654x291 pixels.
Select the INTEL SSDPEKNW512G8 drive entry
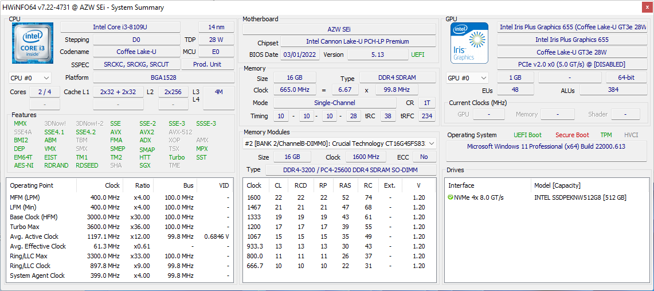(x=579, y=197)
